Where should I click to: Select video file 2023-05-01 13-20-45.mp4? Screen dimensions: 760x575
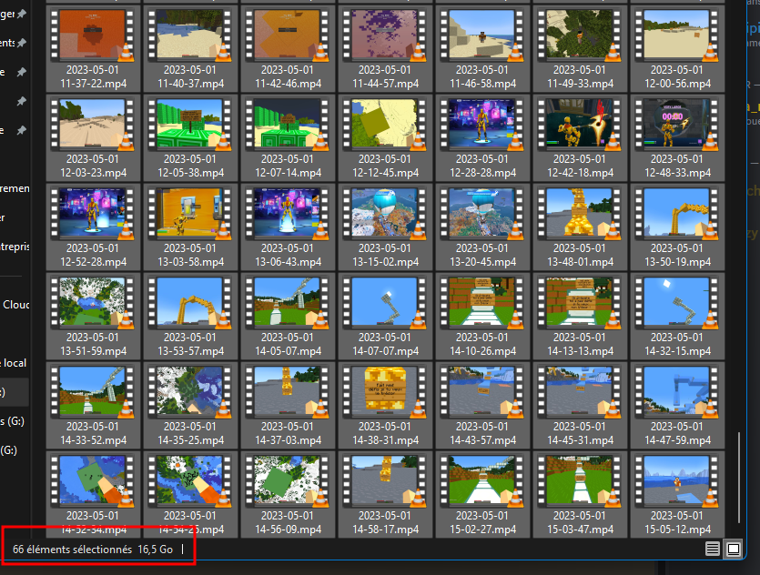[482, 227]
